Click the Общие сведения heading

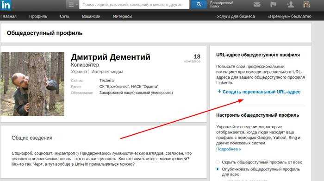pos(32,138)
